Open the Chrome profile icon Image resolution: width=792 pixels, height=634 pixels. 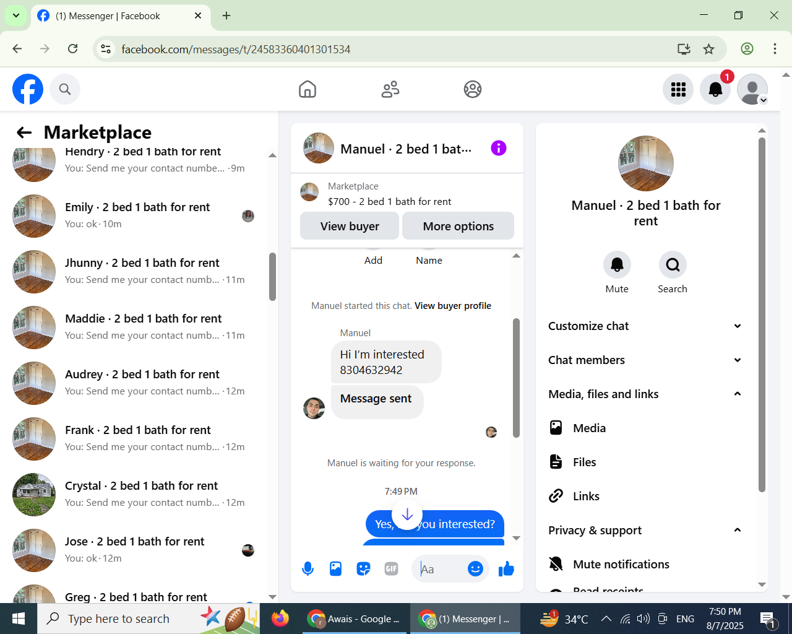point(747,49)
